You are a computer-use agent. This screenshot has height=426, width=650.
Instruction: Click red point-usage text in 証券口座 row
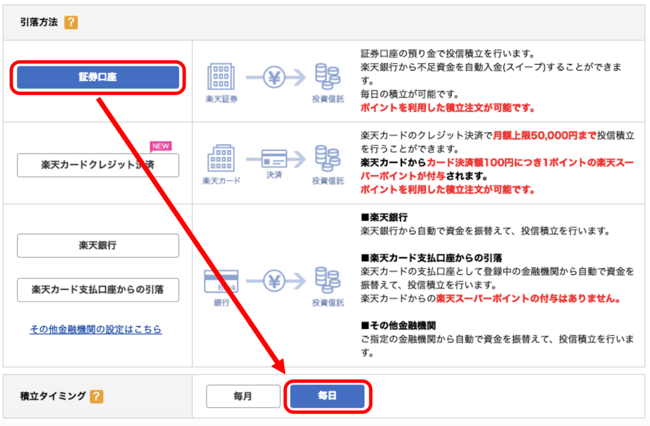(448, 108)
